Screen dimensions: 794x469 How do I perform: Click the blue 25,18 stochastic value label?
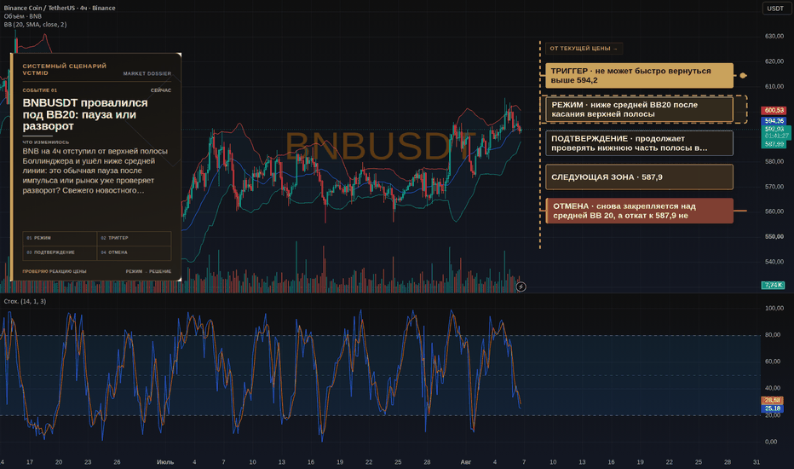[772, 408]
